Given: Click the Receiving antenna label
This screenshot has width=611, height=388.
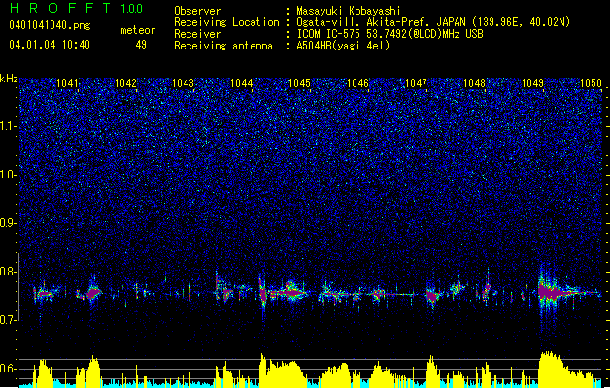Looking at the screenshot, I should [x=223, y=46].
